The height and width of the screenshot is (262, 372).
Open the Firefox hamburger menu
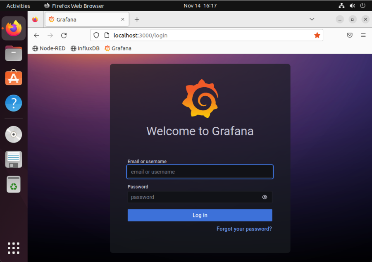363,35
